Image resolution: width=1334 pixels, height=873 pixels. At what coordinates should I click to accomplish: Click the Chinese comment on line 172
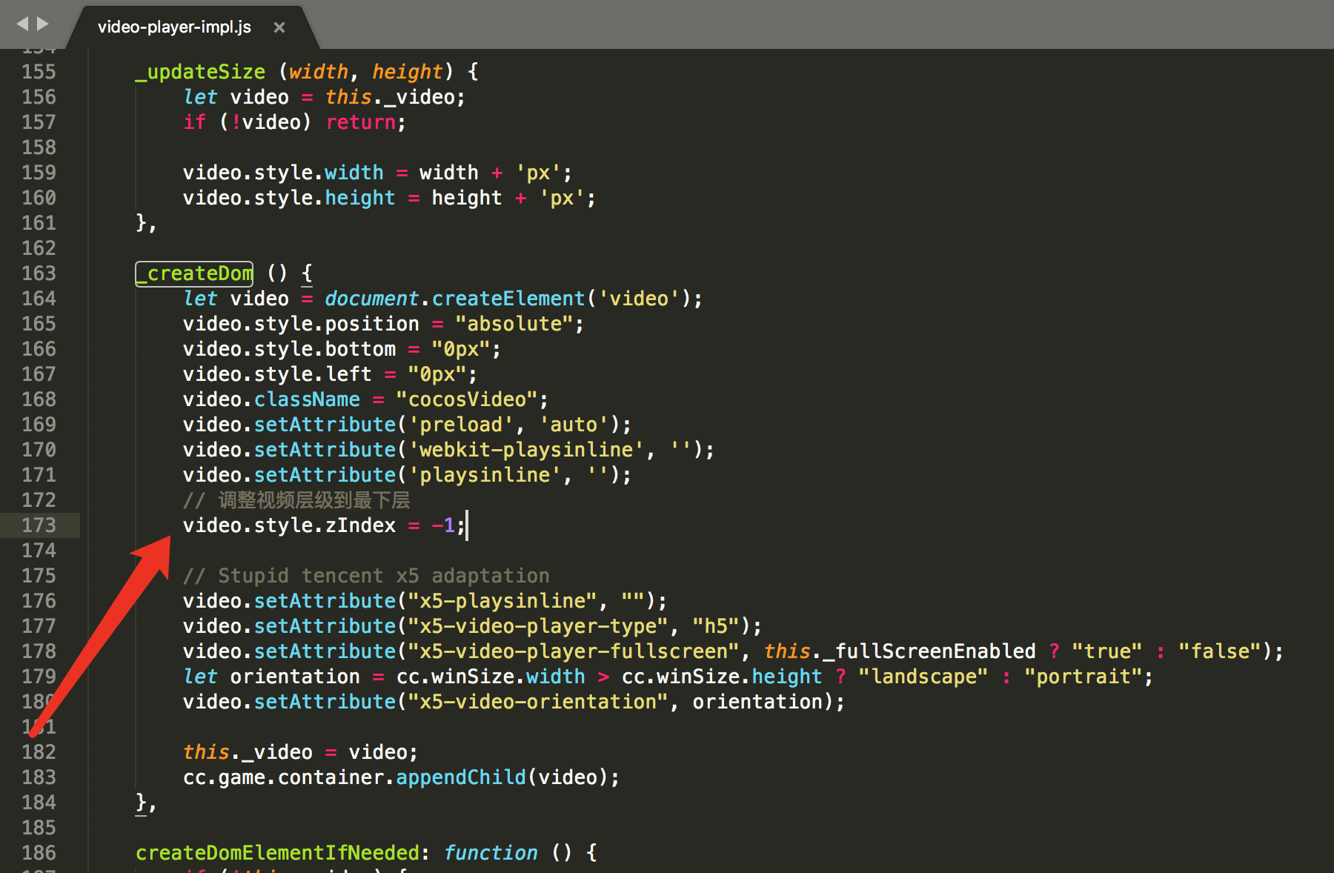[x=311, y=499]
